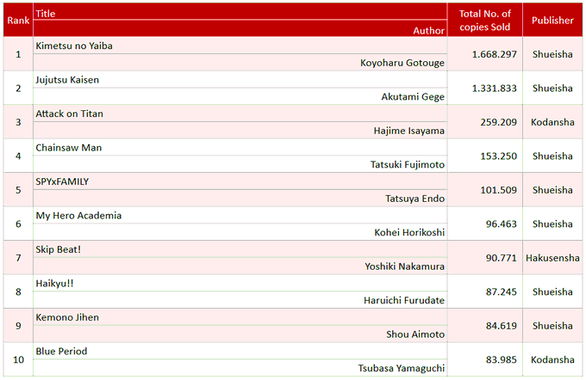Select the My Hero Academia title
The width and height of the screenshot is (586, 380).
click(78, 216)
